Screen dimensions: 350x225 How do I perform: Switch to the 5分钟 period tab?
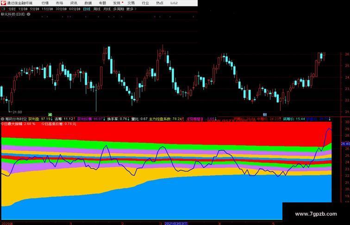(x=35, y=9)
